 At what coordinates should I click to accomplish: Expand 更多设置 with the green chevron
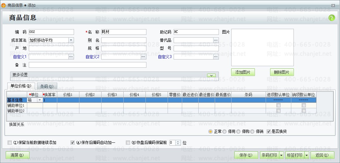pos(211,75)
